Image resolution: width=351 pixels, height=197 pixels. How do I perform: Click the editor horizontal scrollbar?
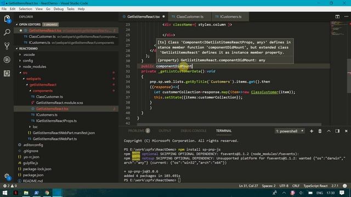229,124
